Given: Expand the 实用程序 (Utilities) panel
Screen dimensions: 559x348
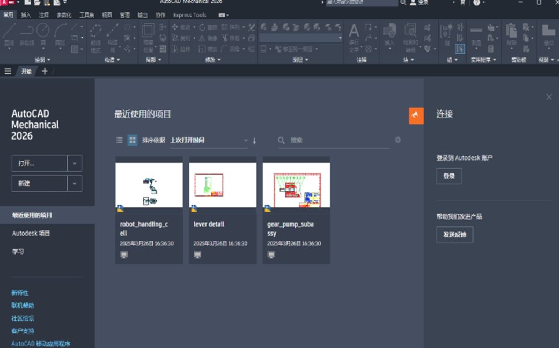Looking at the screenshot, I should [483, 60].
